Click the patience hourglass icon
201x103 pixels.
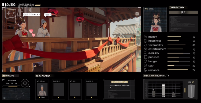(145, 57)
